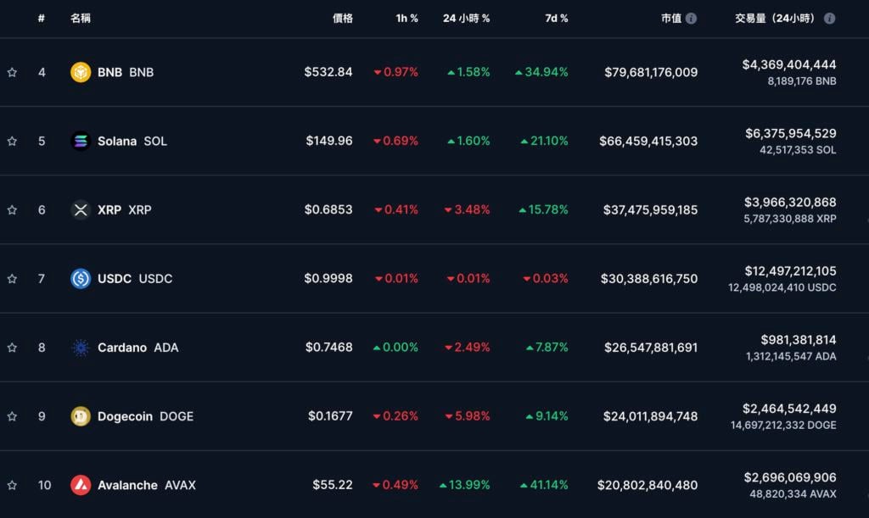Open the 市值 info tooltip icon
The image size is (869, 518).
point(692,18)
